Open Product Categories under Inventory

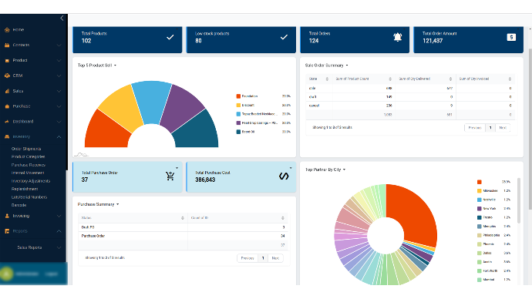tap(29, 156)
